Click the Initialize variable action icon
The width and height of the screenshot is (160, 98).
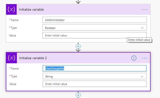[x=11, y=9]
